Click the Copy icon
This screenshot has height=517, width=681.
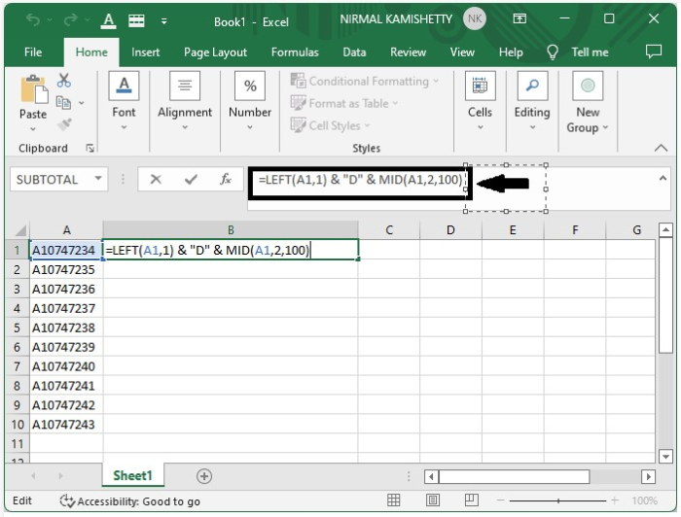click(x=64, y=103)
